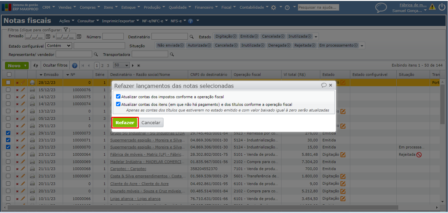Click the green Refazer button
This screenshot has width=448, height=213.
click(x=125, y=122)
